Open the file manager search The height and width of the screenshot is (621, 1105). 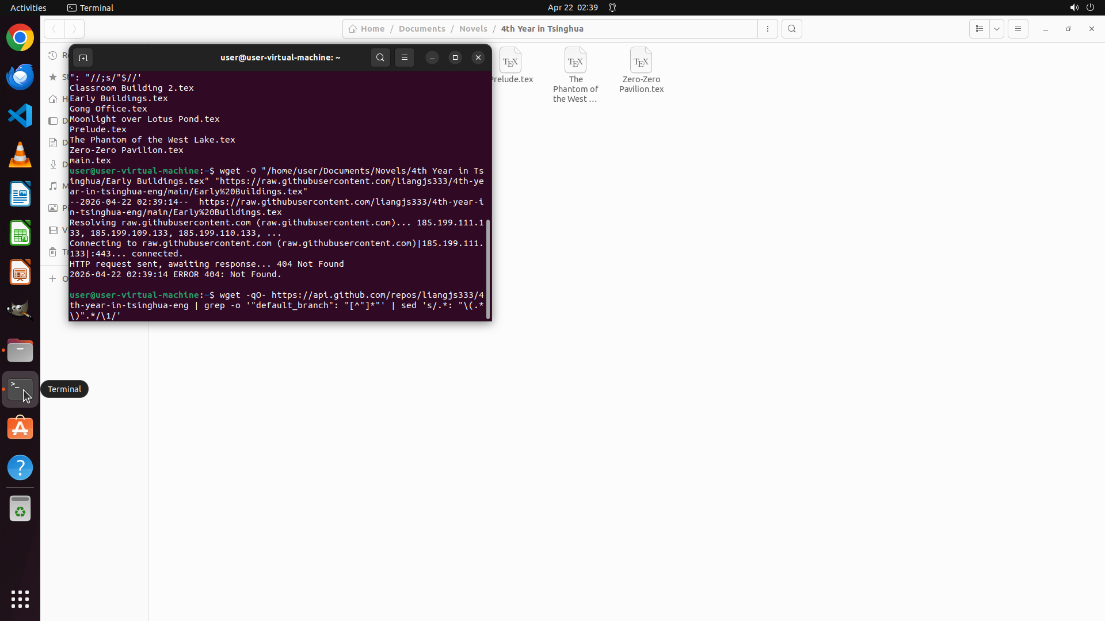[x=792, y=29]
